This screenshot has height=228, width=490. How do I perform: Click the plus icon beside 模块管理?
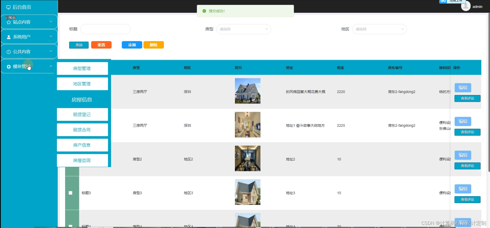coord(9,67)
